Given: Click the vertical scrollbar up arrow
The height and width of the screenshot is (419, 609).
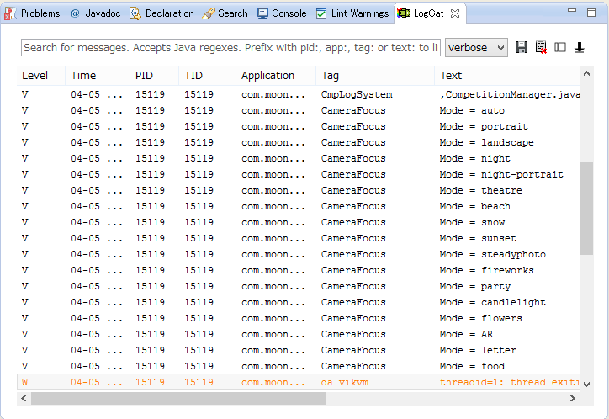Looking at the screenshot, I should point(586,73).
